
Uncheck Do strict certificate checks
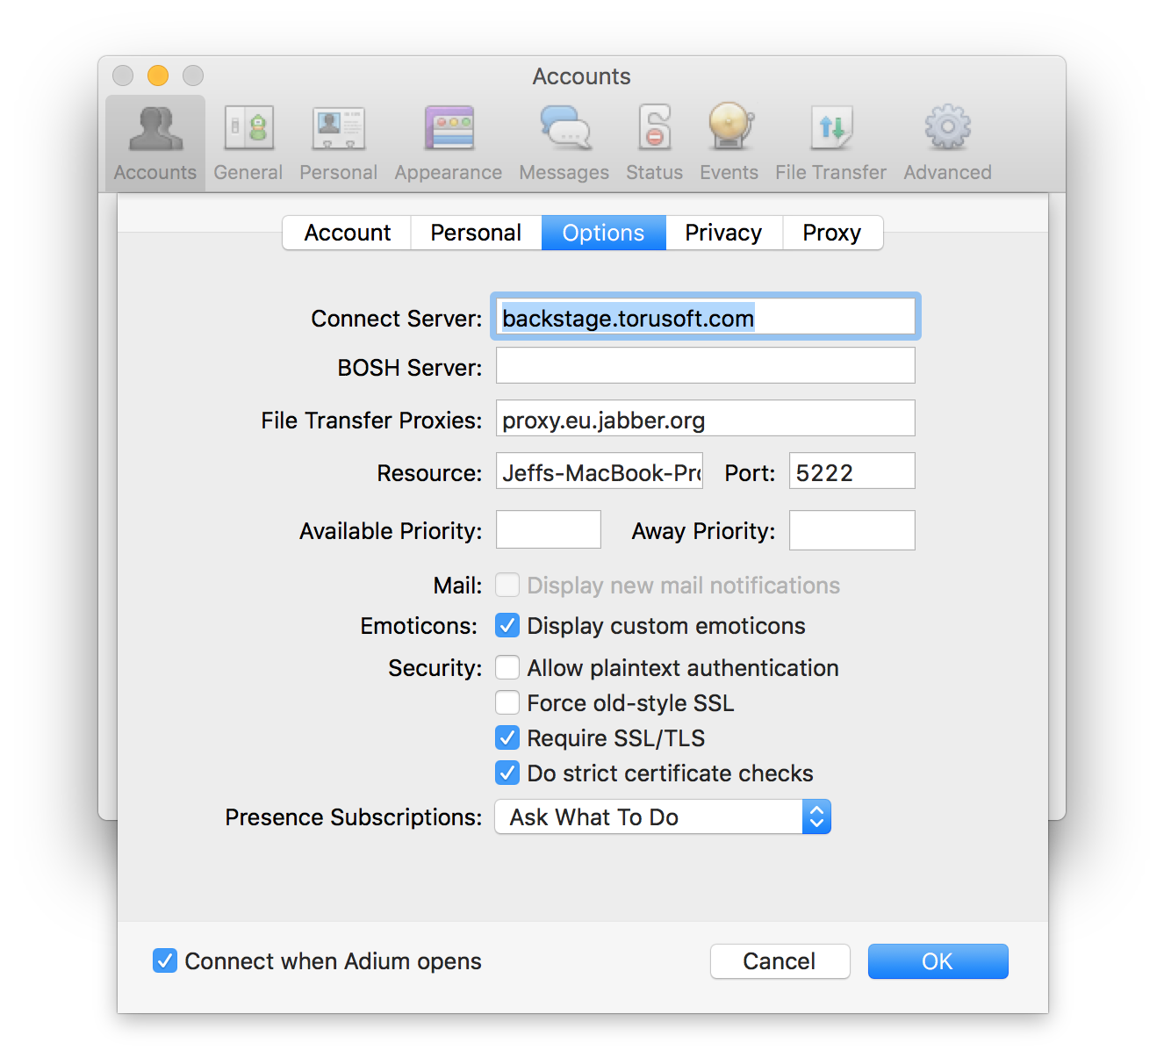click(507, 773)
